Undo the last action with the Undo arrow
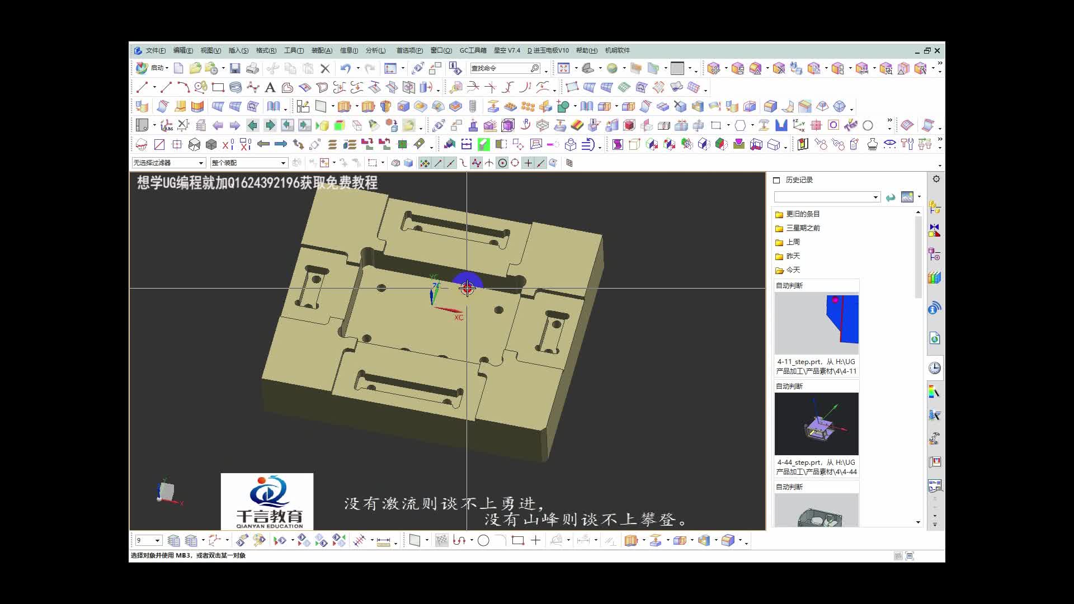This screenshot has height=604, width=1074. 346,68
